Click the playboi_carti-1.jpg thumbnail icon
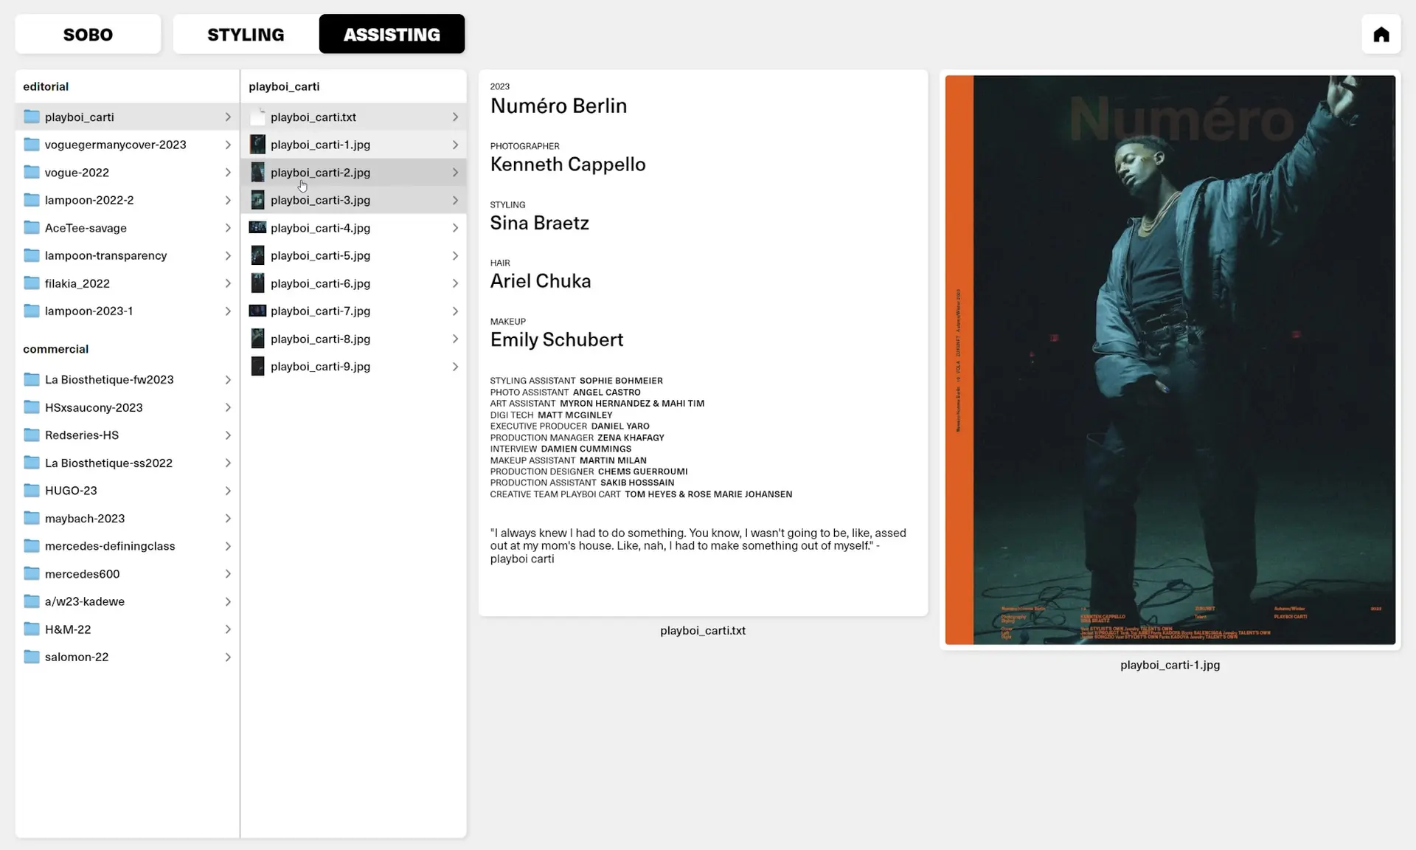The width and height of the screenshot is (1416, 850). [257, 145]
